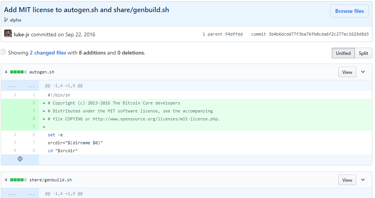
Task: Switch to Split diff view
Action: pyautogui.click(x=363, y=53)
